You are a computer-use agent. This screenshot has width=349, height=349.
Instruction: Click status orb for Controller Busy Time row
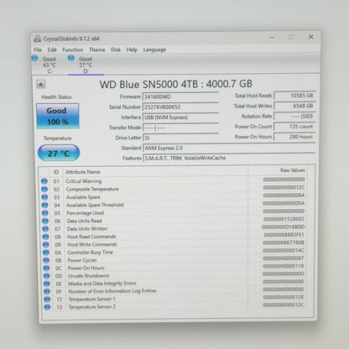click(x=46, y=253)
